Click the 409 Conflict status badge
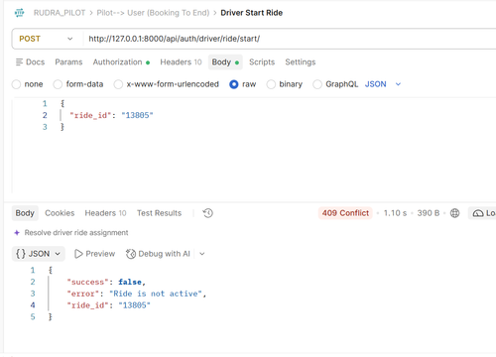 pyautogui.click(x=345, y=213)
